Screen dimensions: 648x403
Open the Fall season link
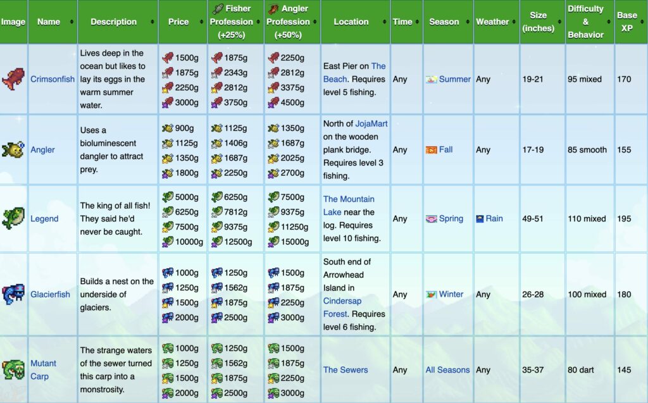click(445, 149)
